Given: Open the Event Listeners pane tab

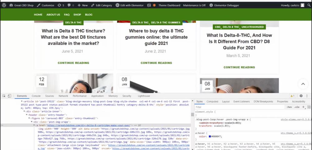Looking at the screenshot, I should pos(241,101).
